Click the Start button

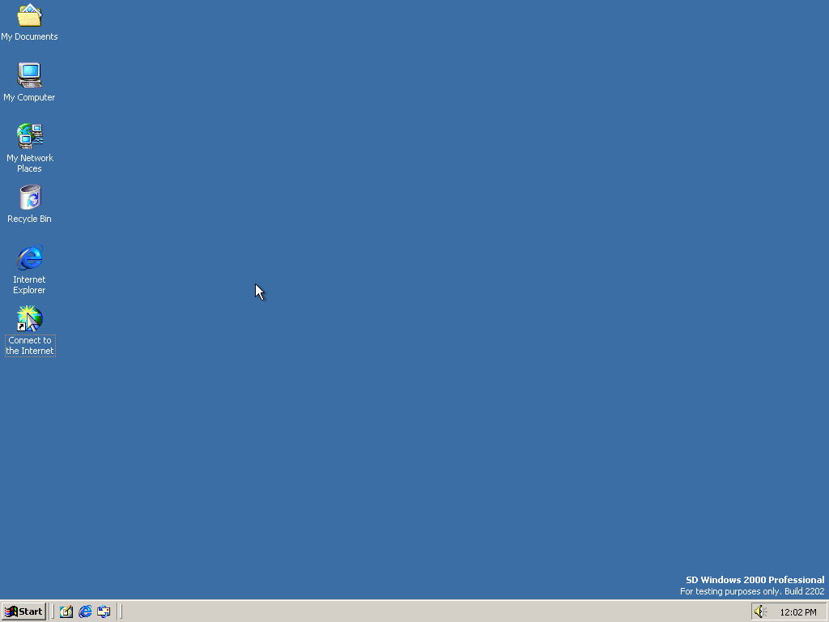pyautogui.click(x=23, y=611)
